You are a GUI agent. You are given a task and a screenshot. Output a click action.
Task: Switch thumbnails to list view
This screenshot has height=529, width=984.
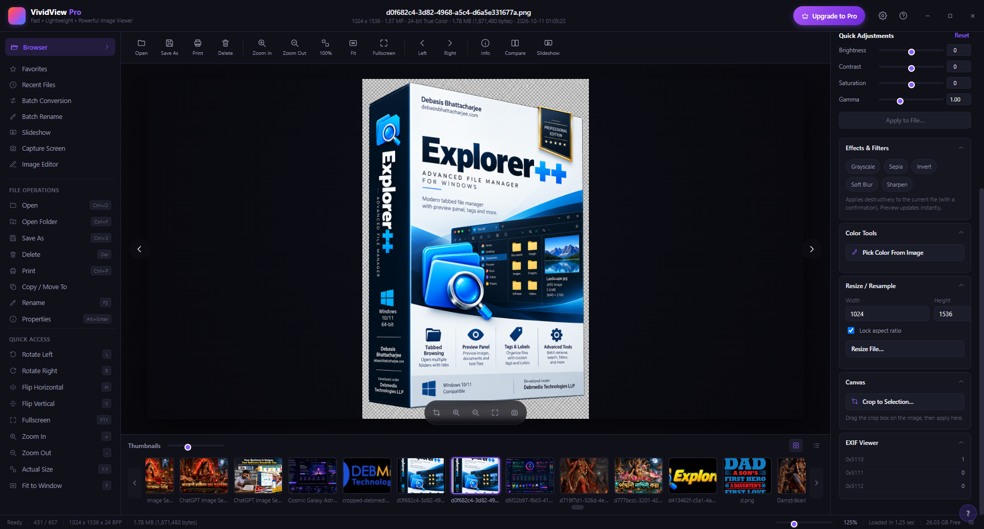click(x=816, y=445)
